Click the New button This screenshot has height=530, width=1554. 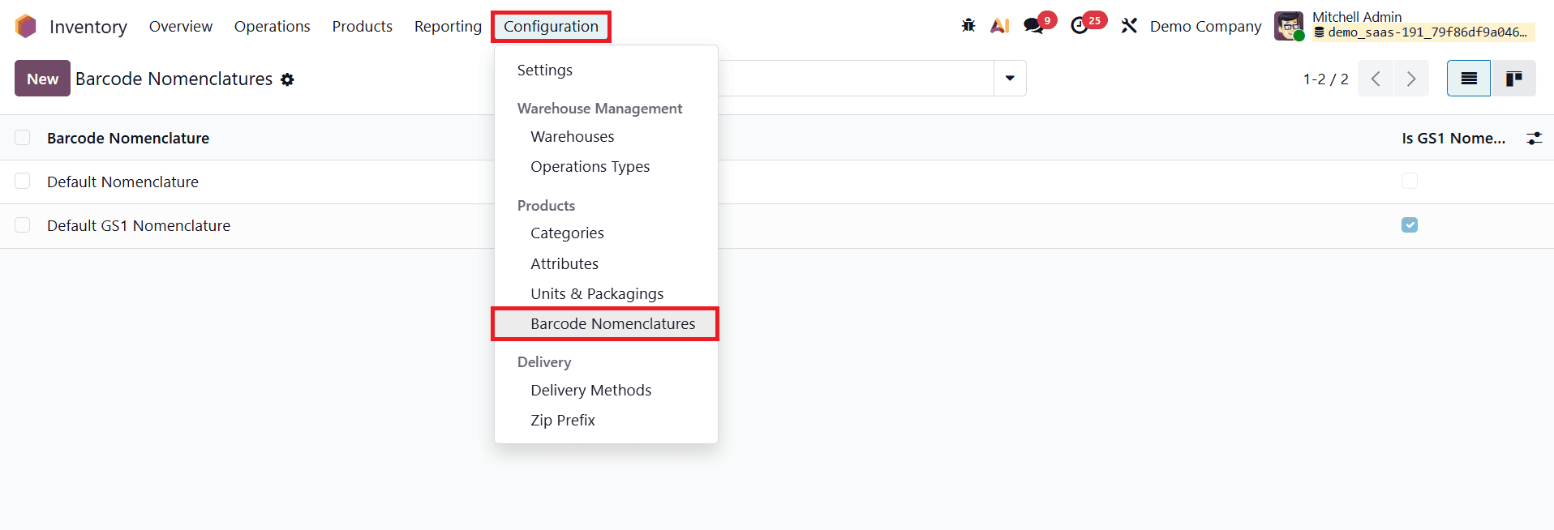pyautogui.click(x=41, y=78)
